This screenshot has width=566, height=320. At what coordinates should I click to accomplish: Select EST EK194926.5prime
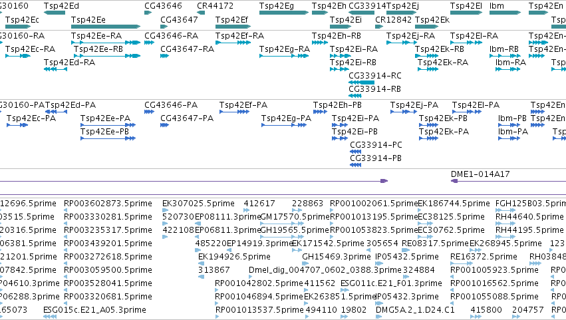pyautogui.click(x=234, y=257)
